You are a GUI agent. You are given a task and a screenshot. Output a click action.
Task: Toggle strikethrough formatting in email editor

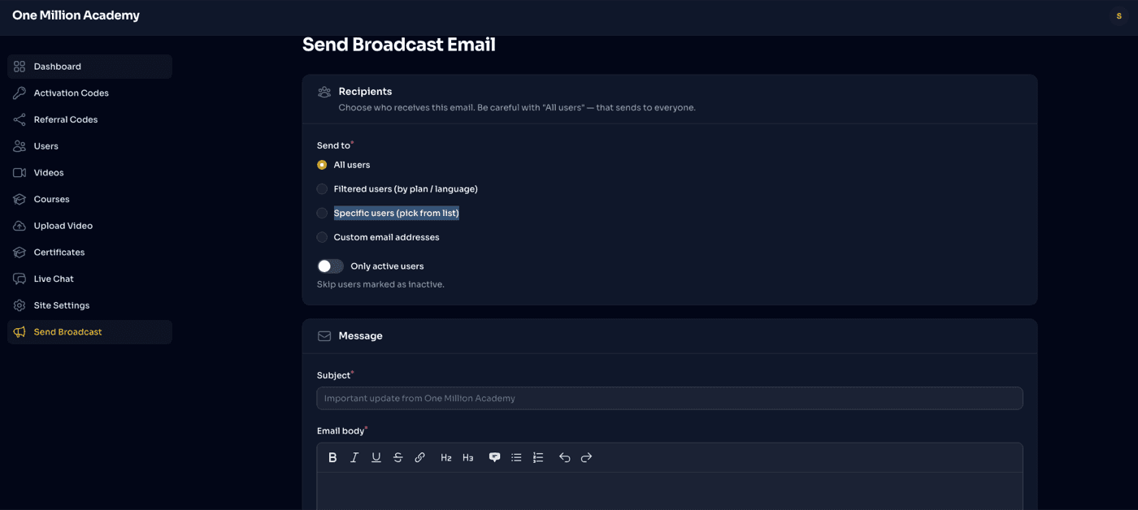(398, 457)
